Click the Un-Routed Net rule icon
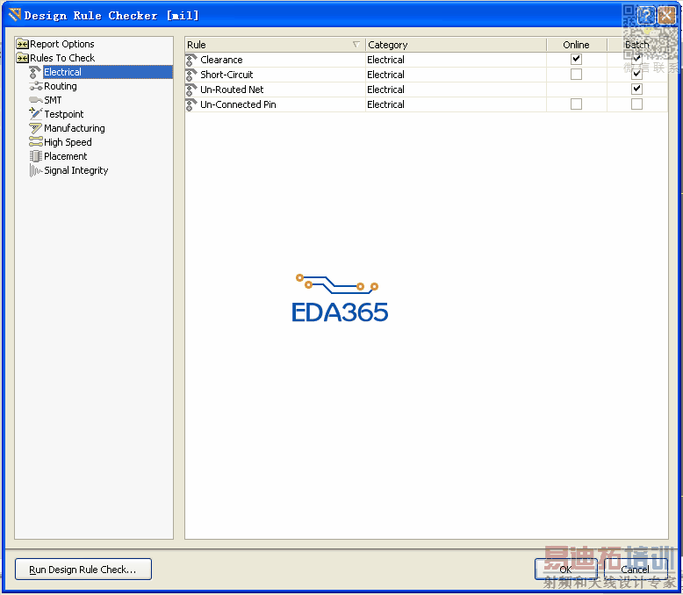This screenshot has width=683, height=595. [x=191, y=90]
